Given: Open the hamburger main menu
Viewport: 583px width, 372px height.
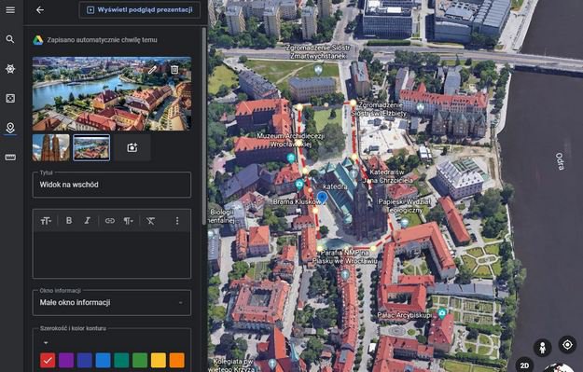Looking at the screenshot, I should coord(10,10).
